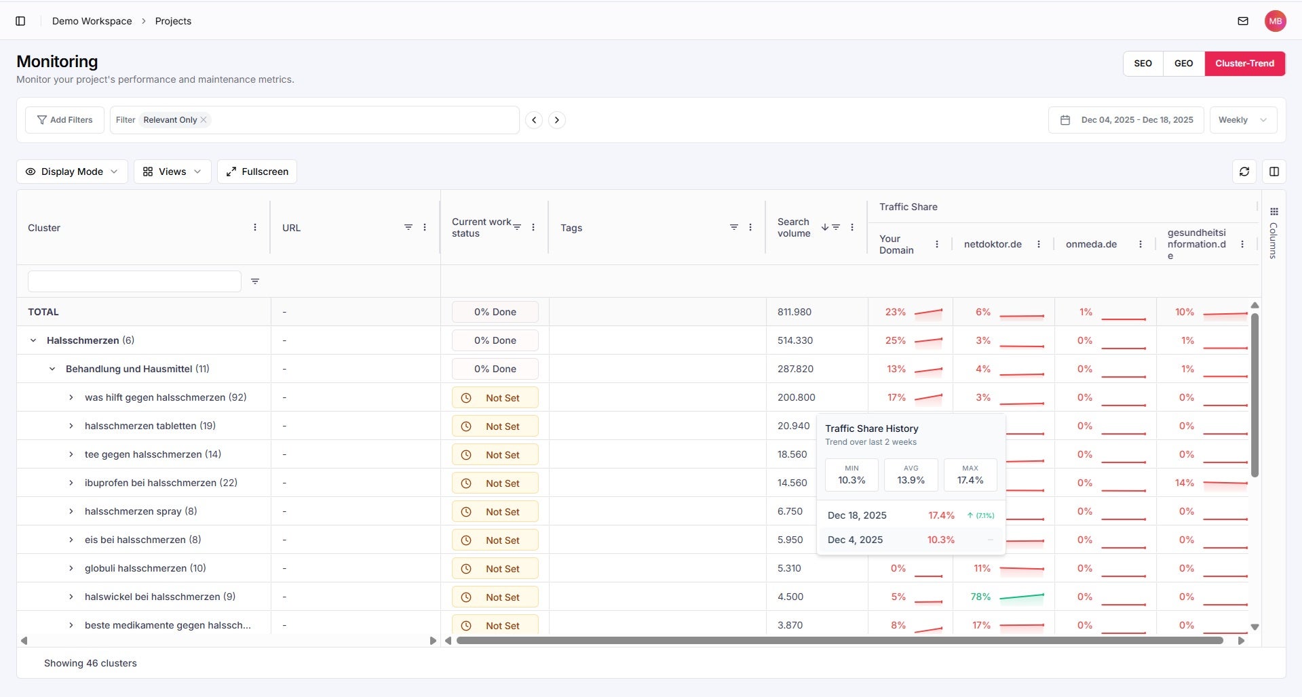Click the refresh table icon
The height and width of the screenshot is (697, 1302).
pos(1244,172)
